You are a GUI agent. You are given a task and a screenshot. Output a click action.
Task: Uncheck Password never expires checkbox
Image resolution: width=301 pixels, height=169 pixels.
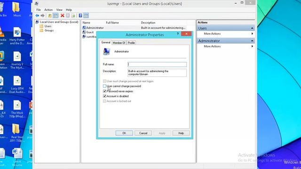(x=104, y=91)
